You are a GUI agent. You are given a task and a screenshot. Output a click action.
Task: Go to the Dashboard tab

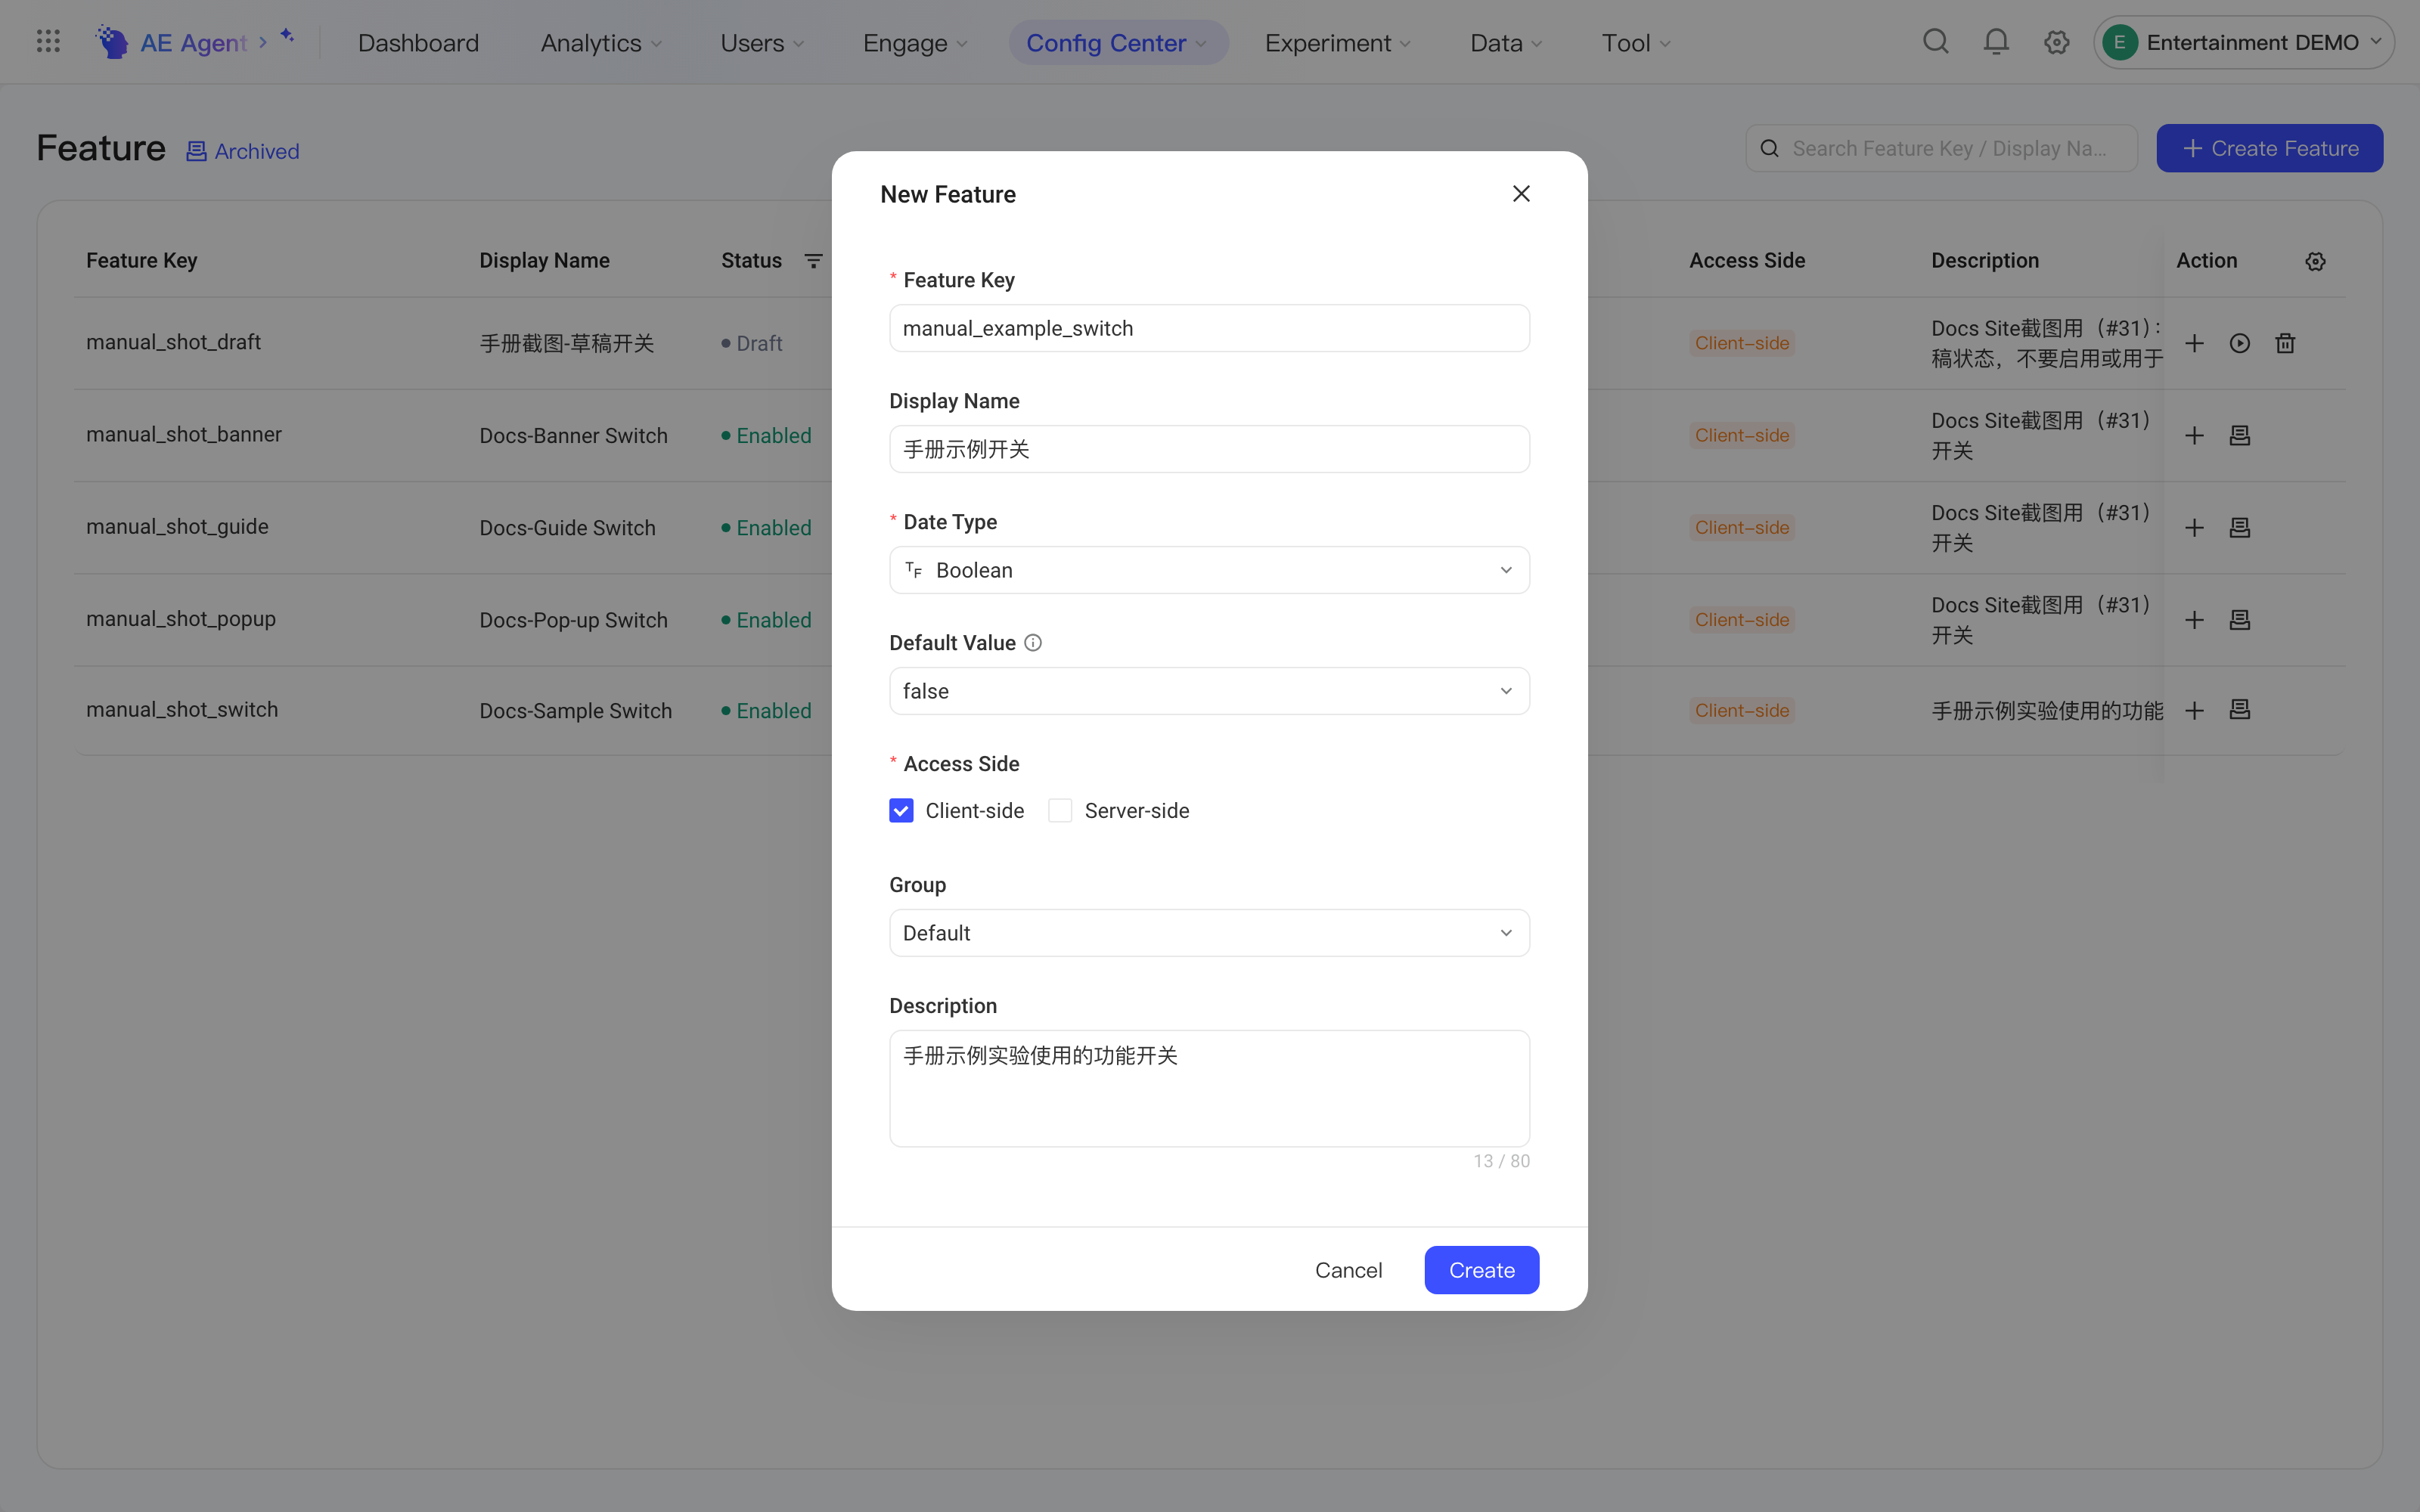click(x=418, y=43)
